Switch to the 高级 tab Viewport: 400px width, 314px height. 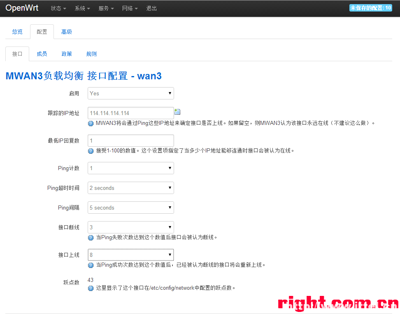pyautogui.click(x=67, y=32)
